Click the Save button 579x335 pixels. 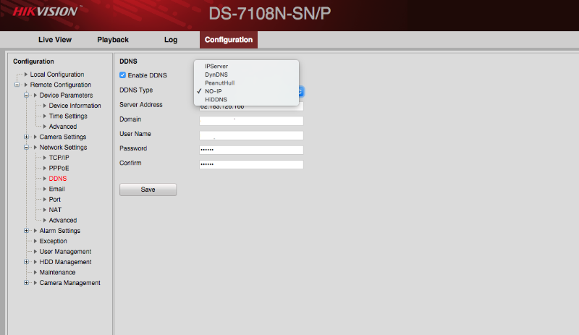[148, 190]
